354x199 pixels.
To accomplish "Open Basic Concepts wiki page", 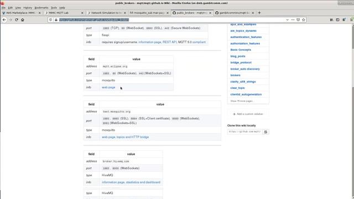I will pyautogui.click(x=241, y=50).
